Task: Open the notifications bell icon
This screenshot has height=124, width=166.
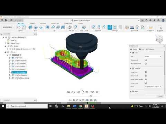Action: tap(155, 20)
